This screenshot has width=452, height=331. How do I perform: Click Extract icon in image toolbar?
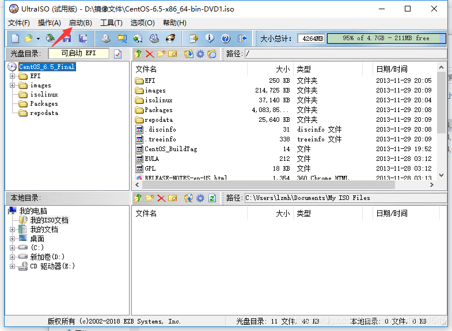point(189,54)
